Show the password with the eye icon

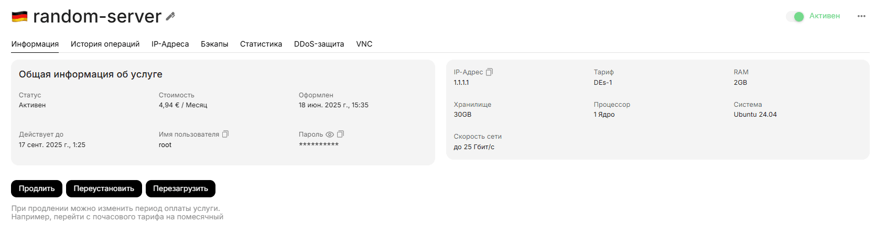click(x=330, y=135)
